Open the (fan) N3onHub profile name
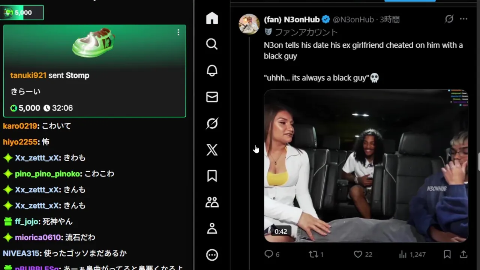 tap(292, 19)
